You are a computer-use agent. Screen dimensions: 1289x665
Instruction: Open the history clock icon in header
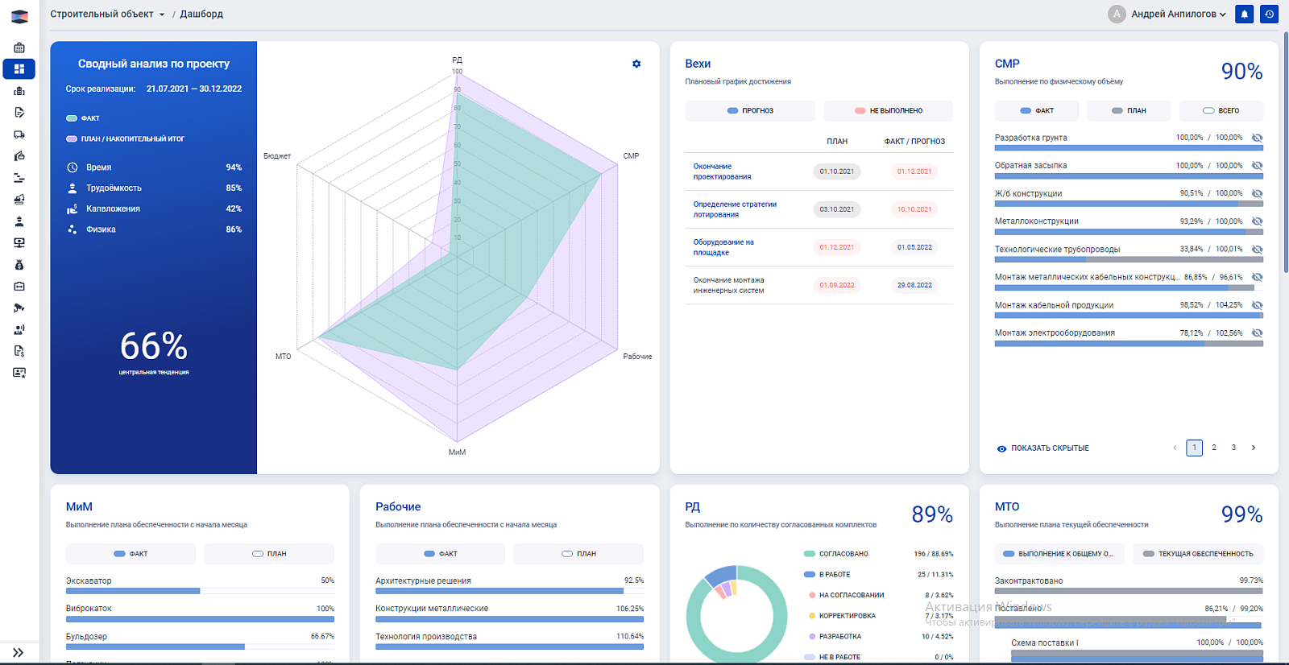click(x=1270, y=14)
